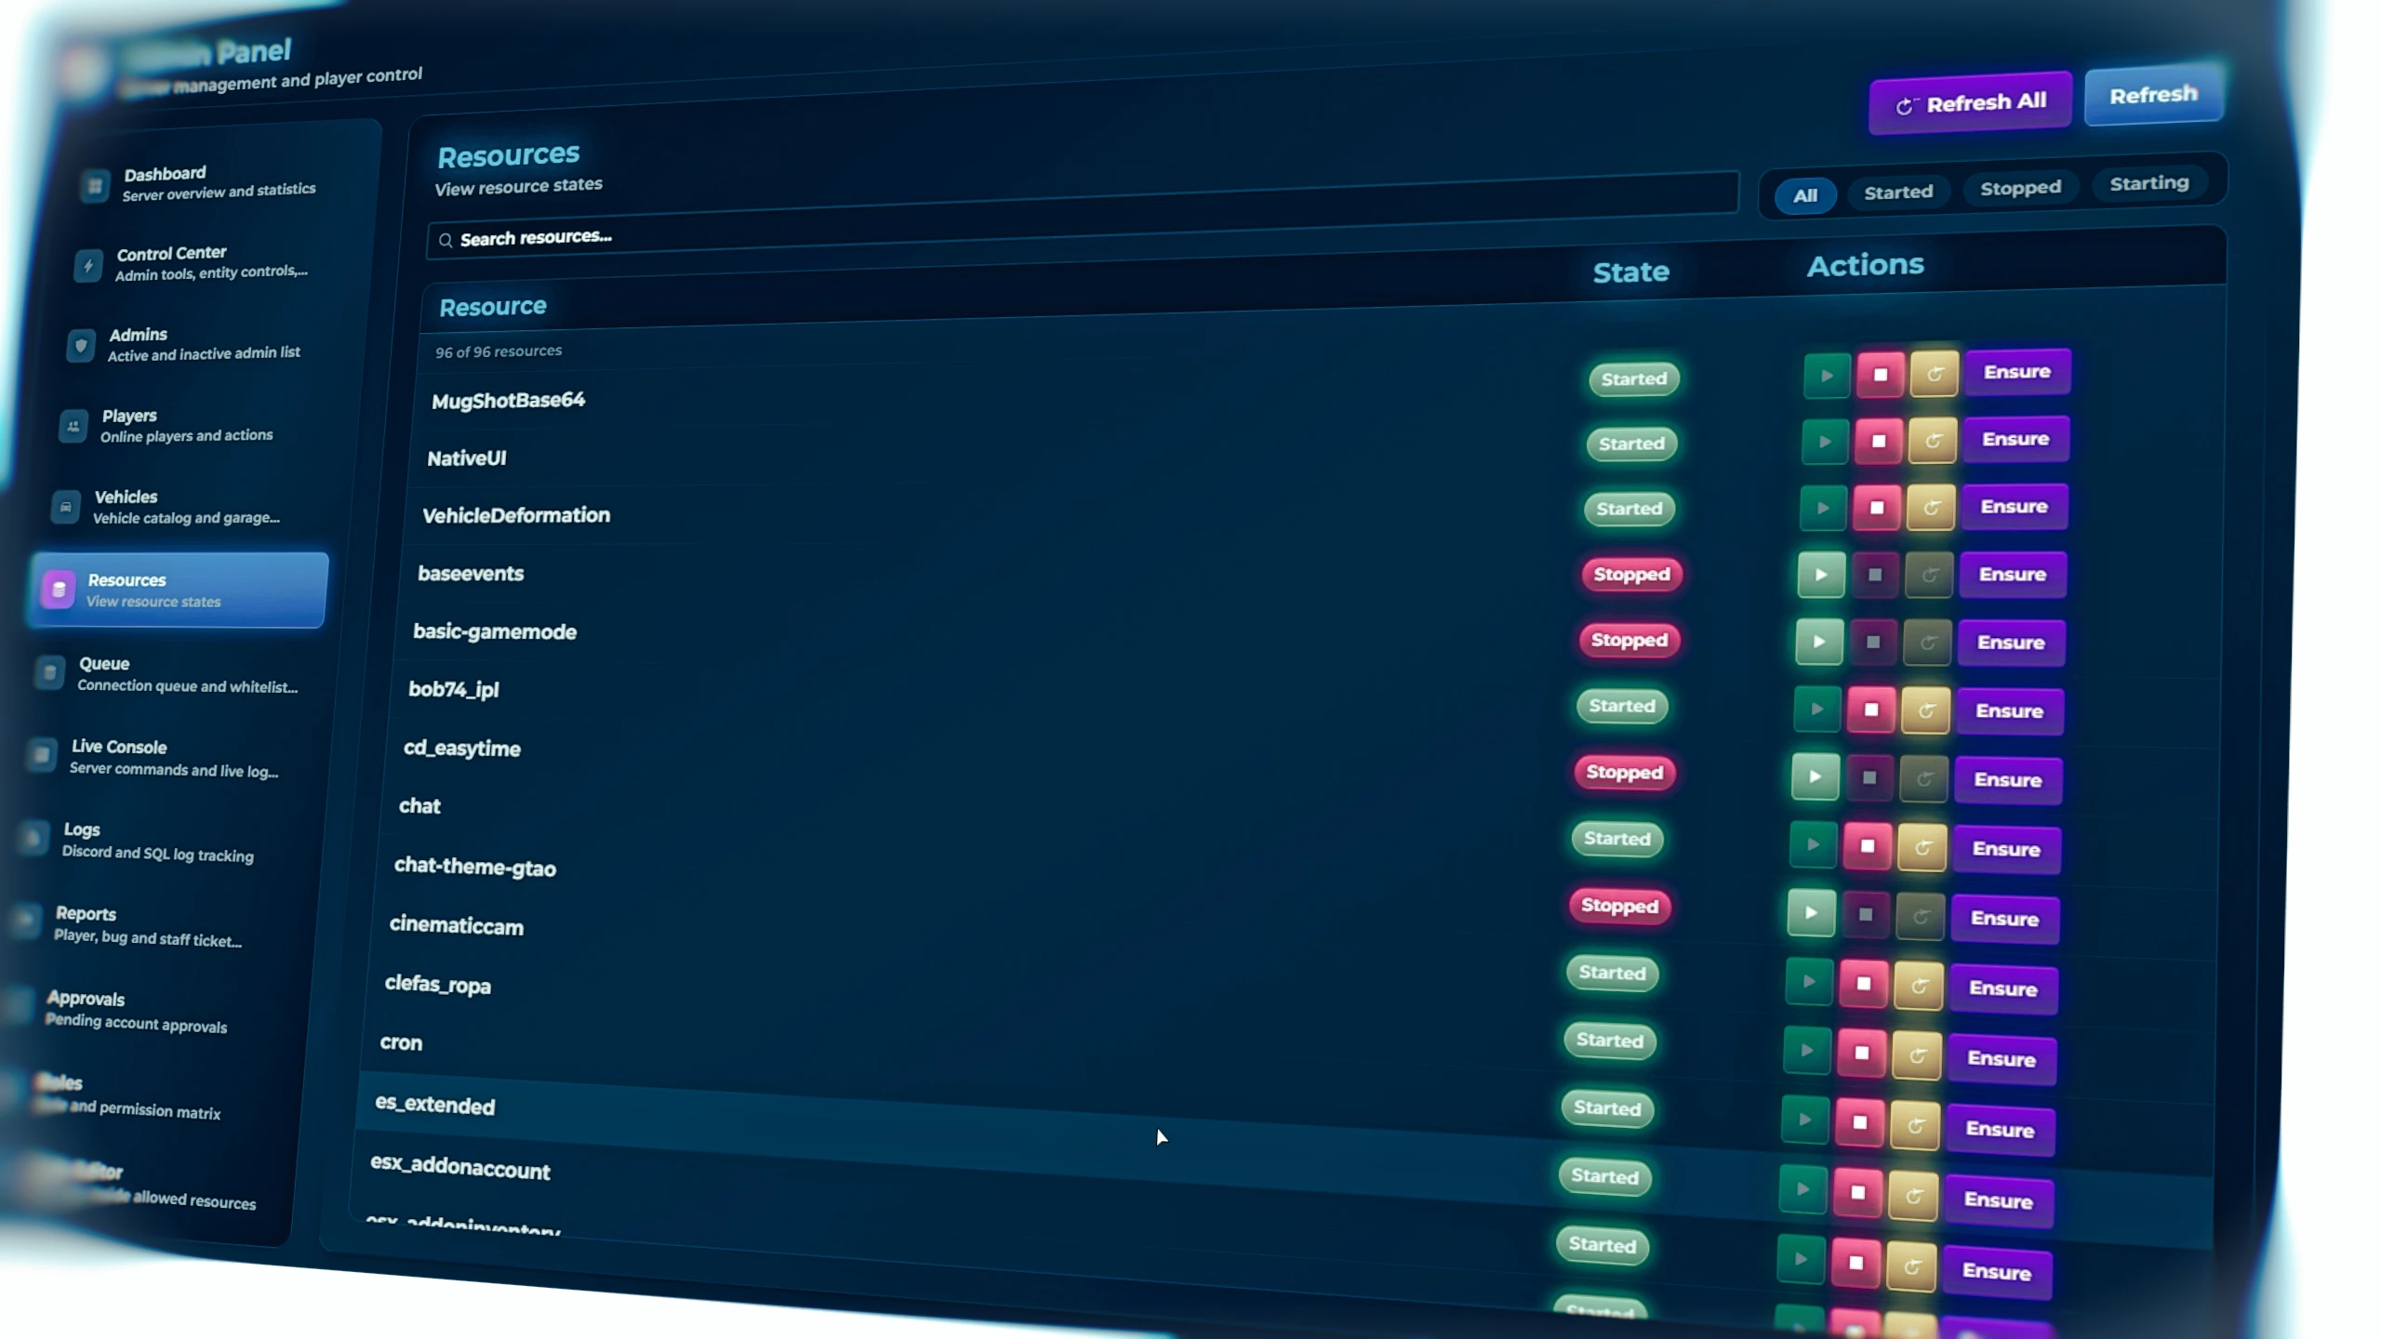Filter resources by Starting state
This screenshot has height=1339, width=2381.
click(x=2148, y=183)
